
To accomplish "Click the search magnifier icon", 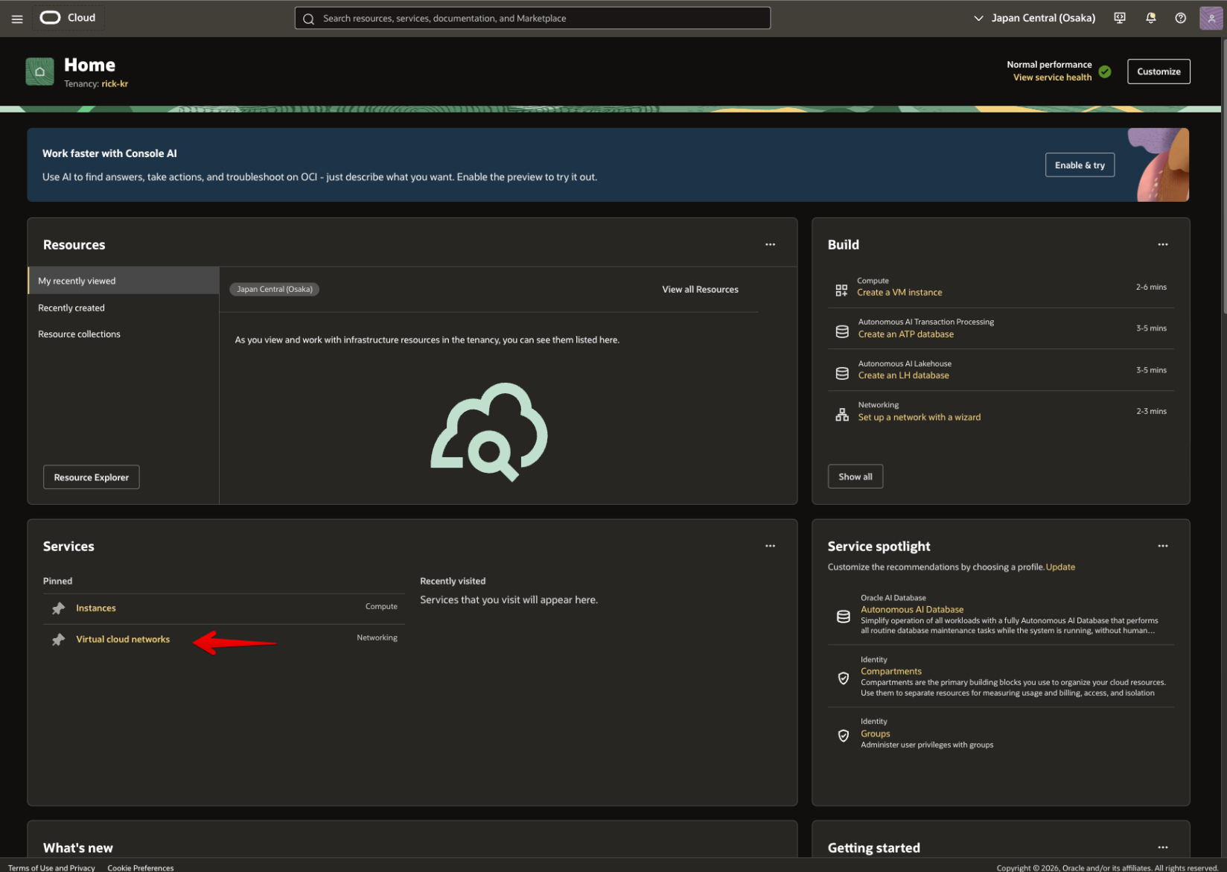I will (308, 19).
